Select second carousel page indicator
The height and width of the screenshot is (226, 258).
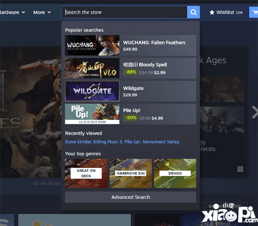(x=43, y=183)
